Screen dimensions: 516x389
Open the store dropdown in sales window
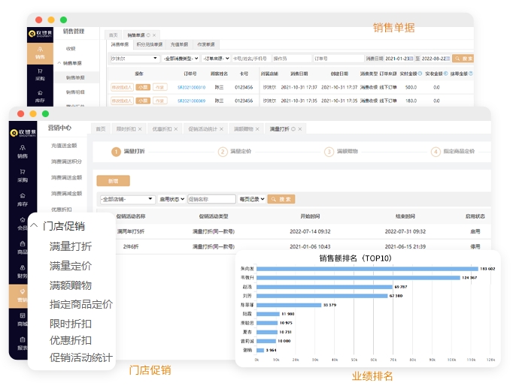pyautogui.click(x=135, y=59)
